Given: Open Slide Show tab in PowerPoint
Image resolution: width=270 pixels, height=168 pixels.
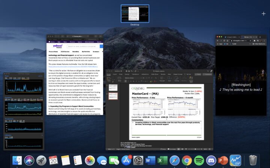Looking at the screenshot, I should coord(154,74).
